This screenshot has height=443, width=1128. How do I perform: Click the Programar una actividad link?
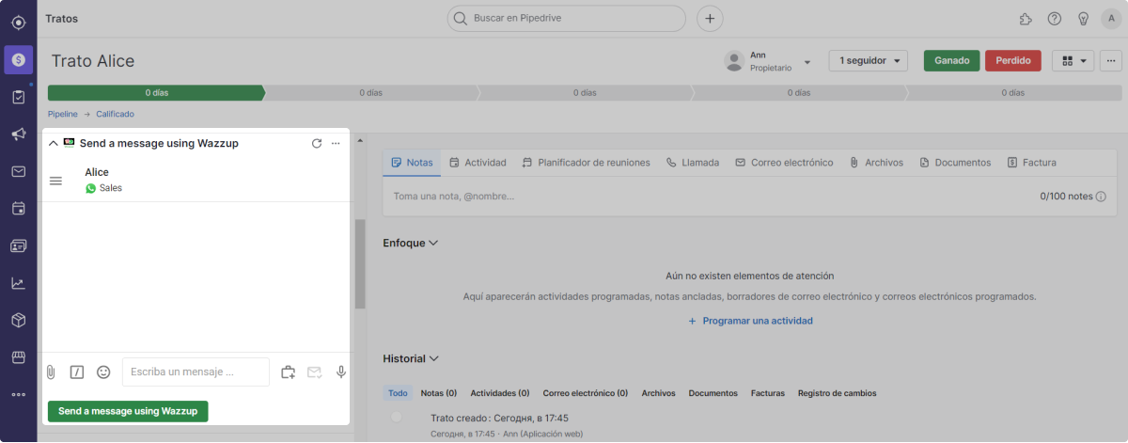(x=749, y=321)
